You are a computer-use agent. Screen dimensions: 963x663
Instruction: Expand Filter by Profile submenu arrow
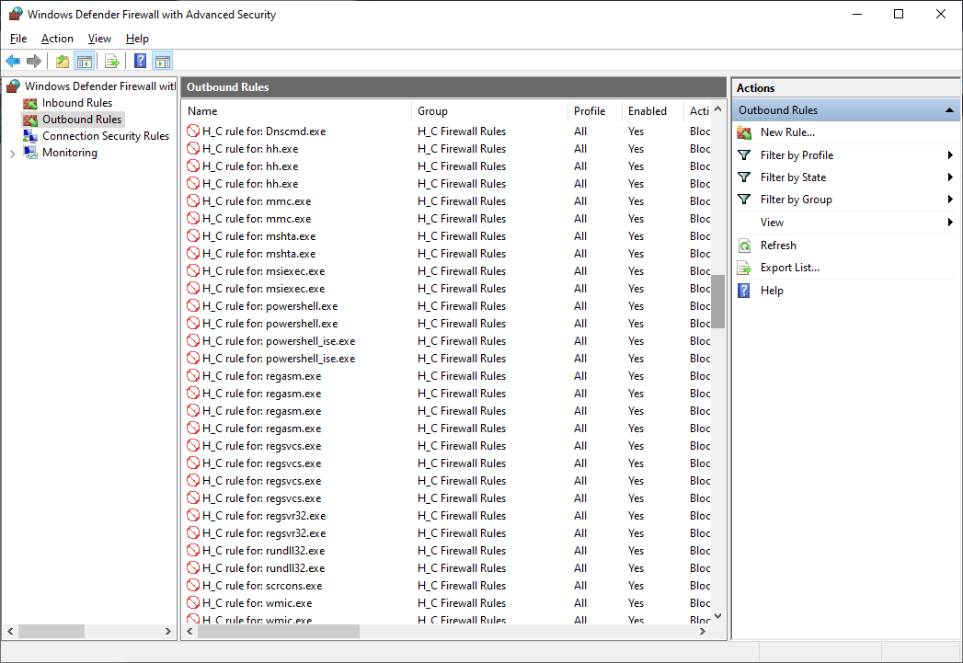950,155
